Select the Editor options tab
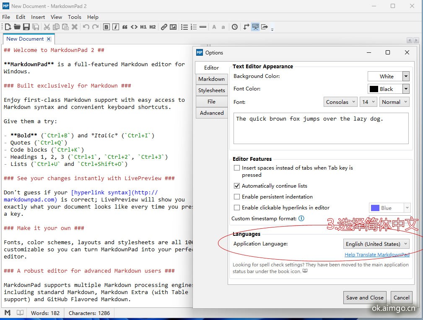423x320 pixels. click(211, 68)
